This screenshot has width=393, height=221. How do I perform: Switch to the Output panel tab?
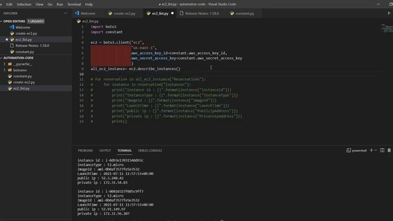(105, 150)
